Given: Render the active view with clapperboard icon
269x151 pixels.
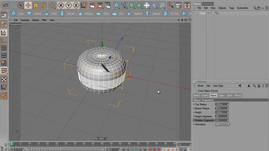Looking at the screenshot, I should 92,5.
